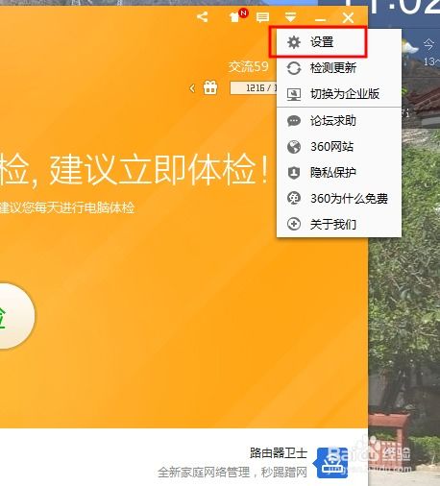Viewport: 440px width, 486px height.
Task: Select 360为什么免费 menu entry
Action: pyautogui.click(x=339, y=199)
